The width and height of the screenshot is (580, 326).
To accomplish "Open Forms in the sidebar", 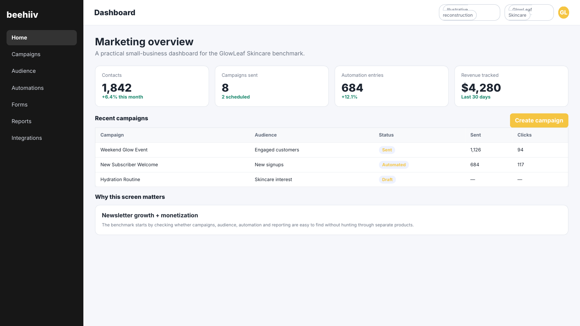I will tap(42, 105).
